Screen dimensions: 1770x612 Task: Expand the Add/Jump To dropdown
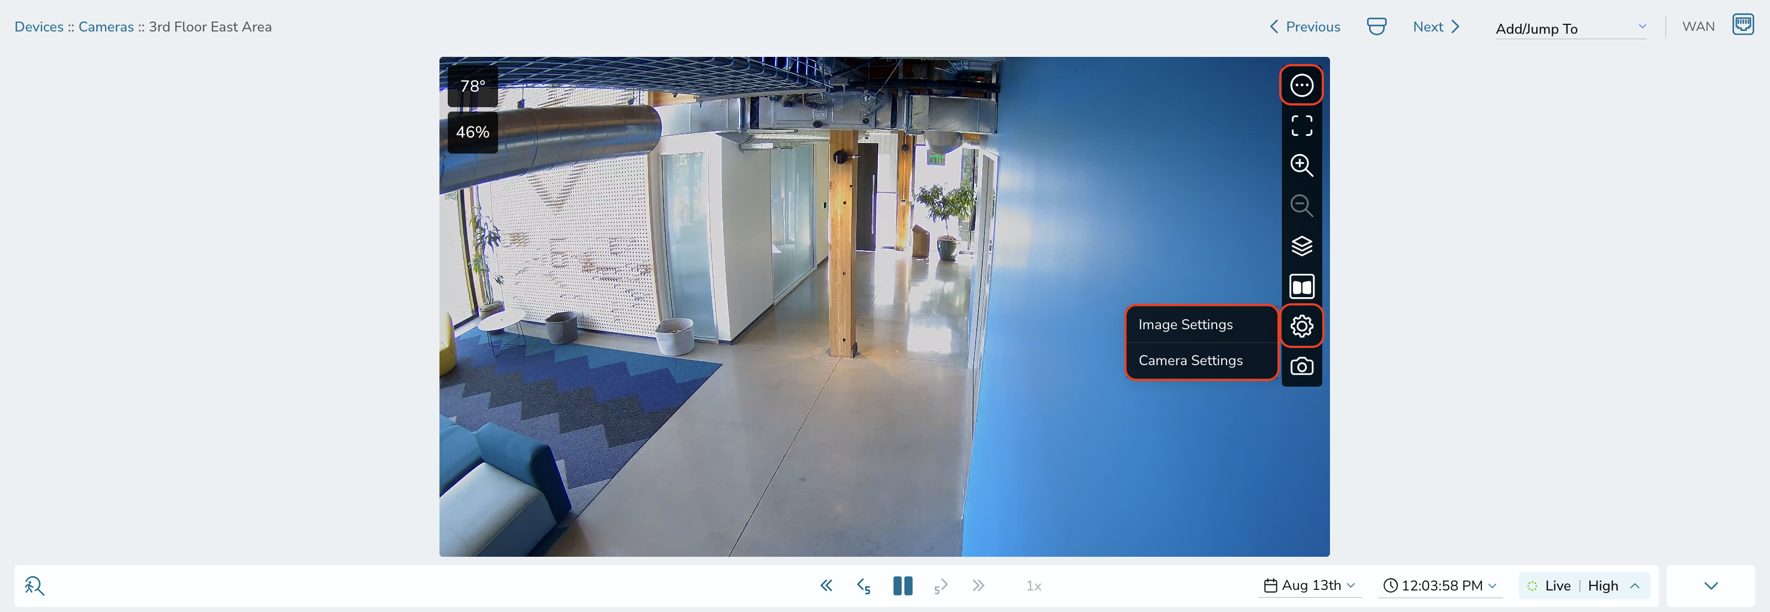pyautogui.click(x=1571, y=28)
